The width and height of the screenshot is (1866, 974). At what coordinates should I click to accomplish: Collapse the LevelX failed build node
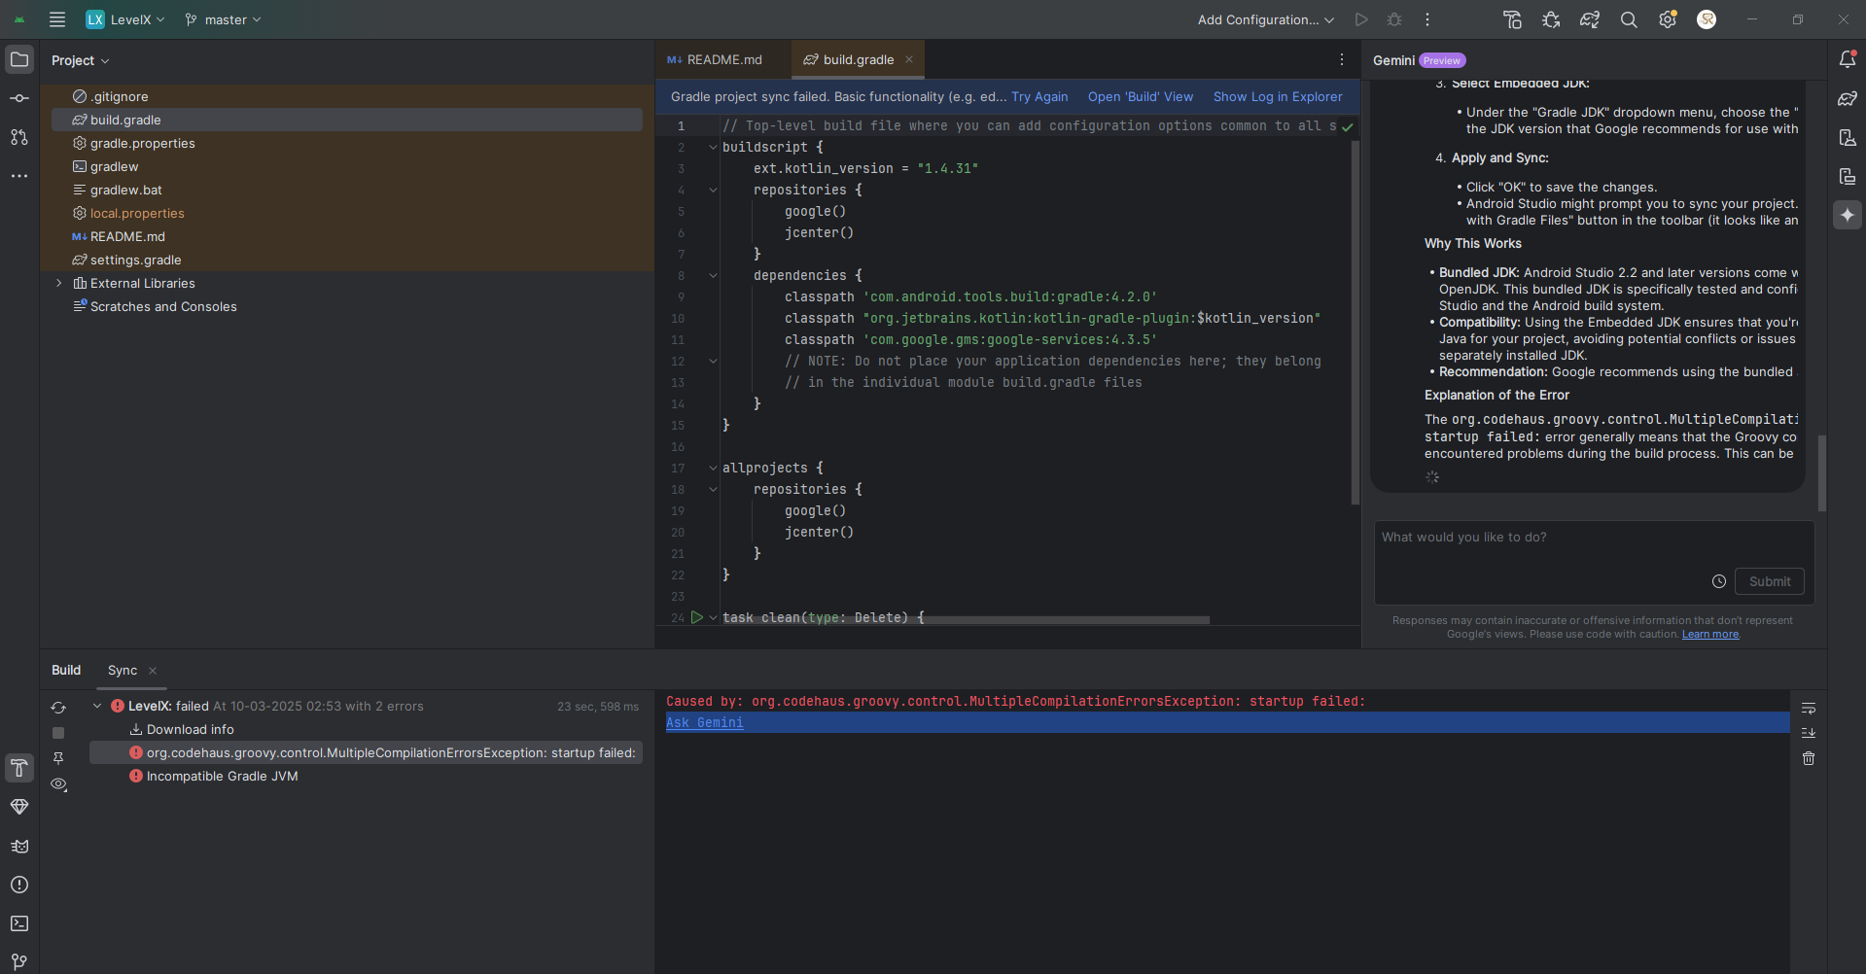(97, 706)
